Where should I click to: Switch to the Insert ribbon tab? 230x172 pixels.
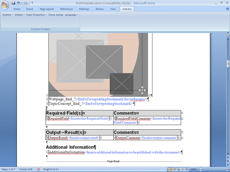[x=29, y=9]
